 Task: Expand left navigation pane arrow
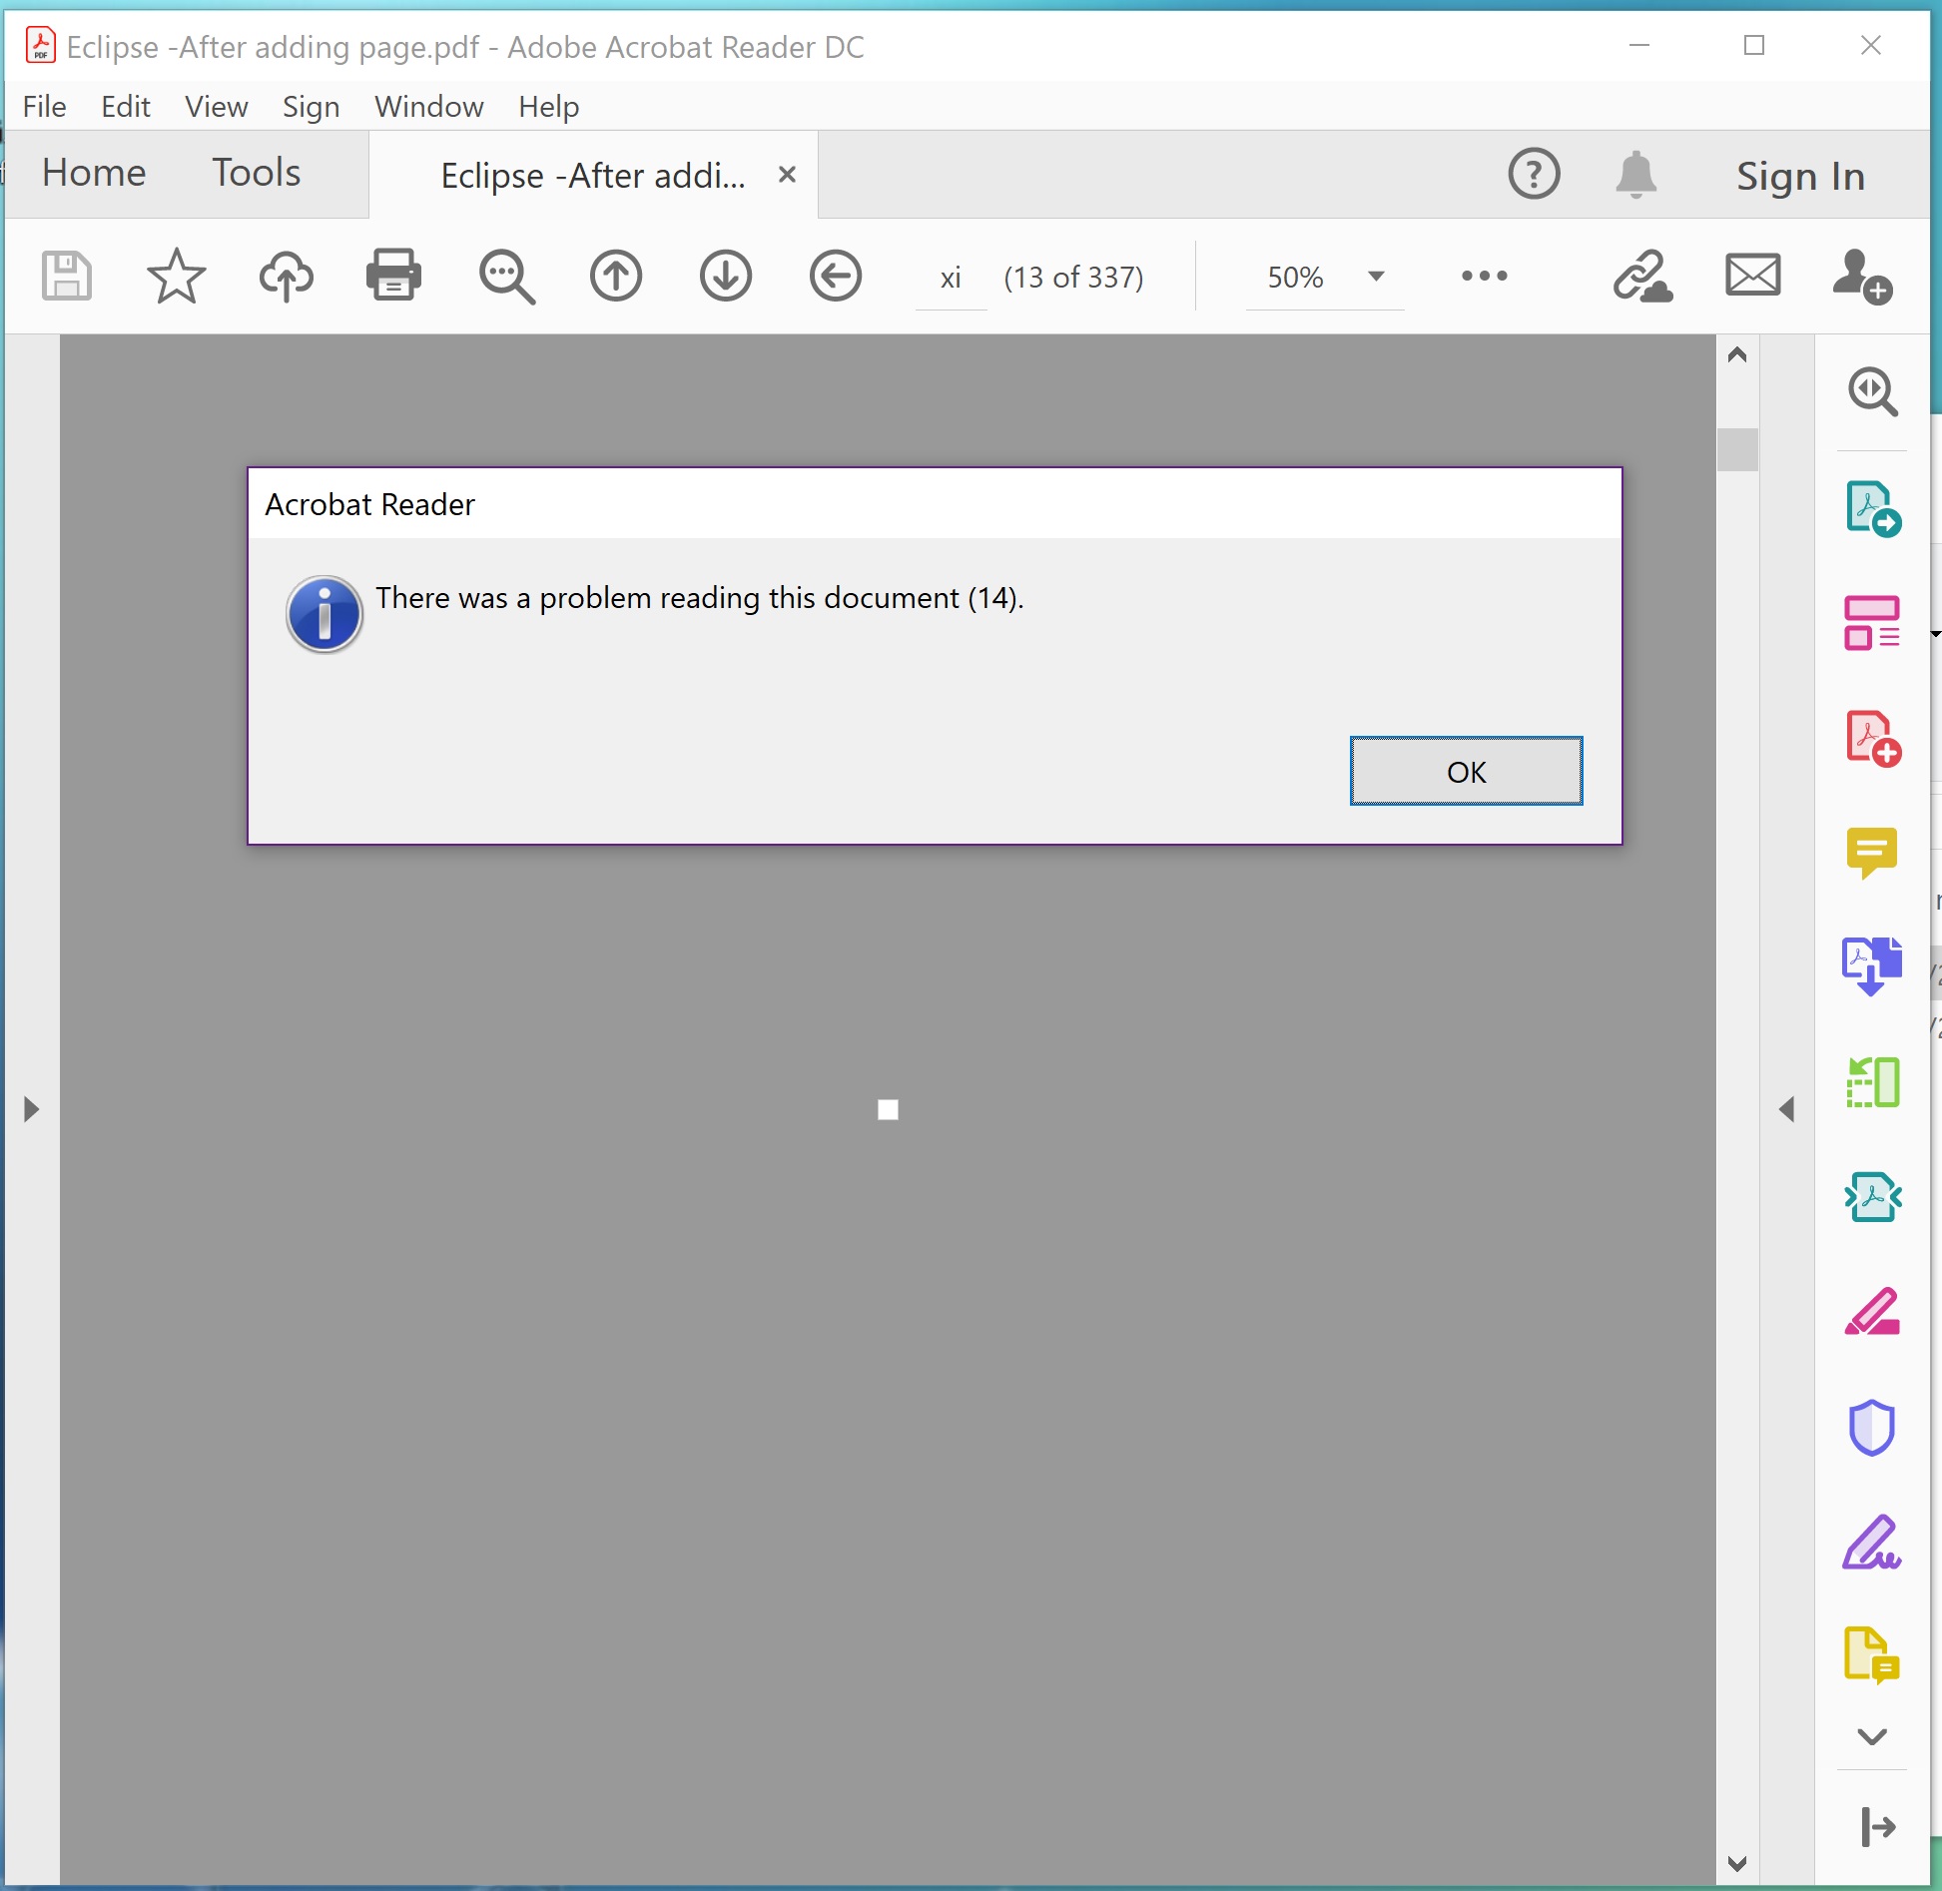tap(31, 1109)
